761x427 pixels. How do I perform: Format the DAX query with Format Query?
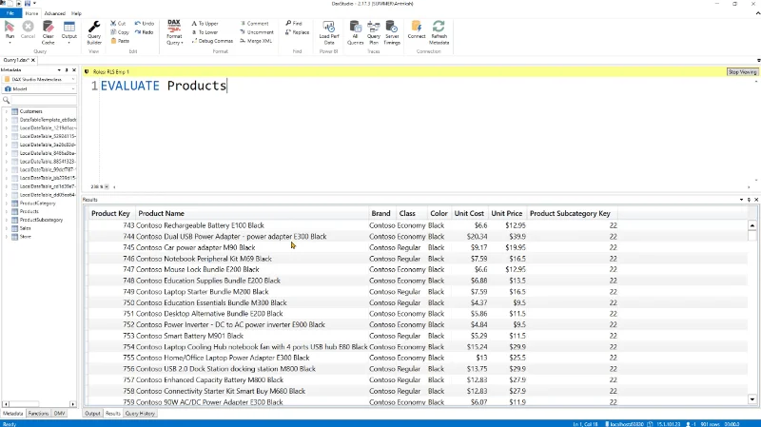(174, 32)
